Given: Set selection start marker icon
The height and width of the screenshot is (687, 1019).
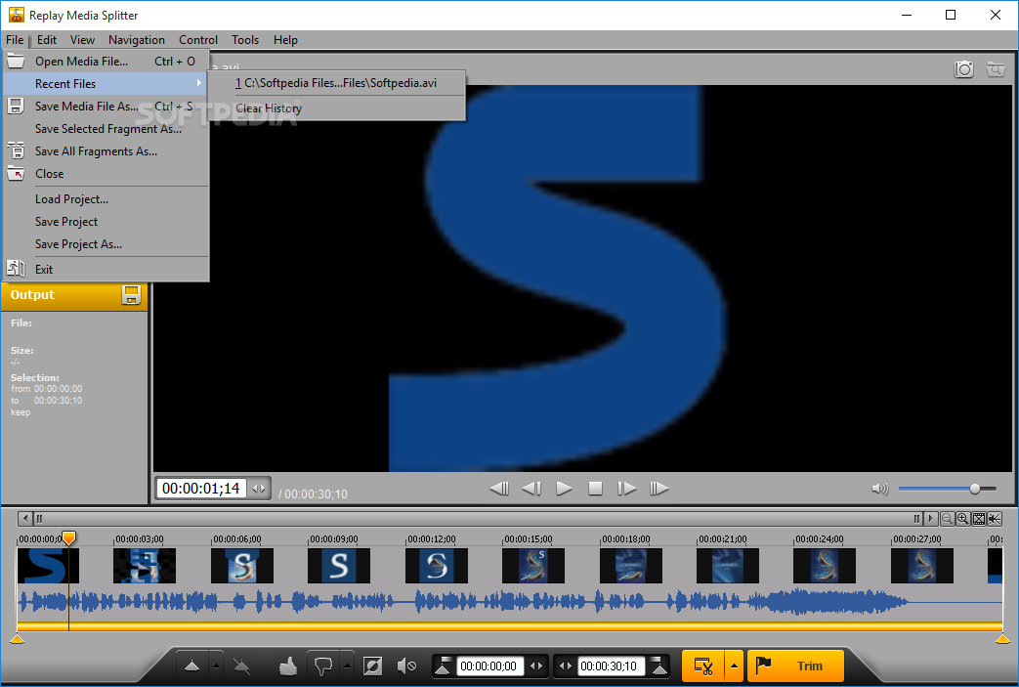Looking at the screenshot, I should click(x=443, y=666).
